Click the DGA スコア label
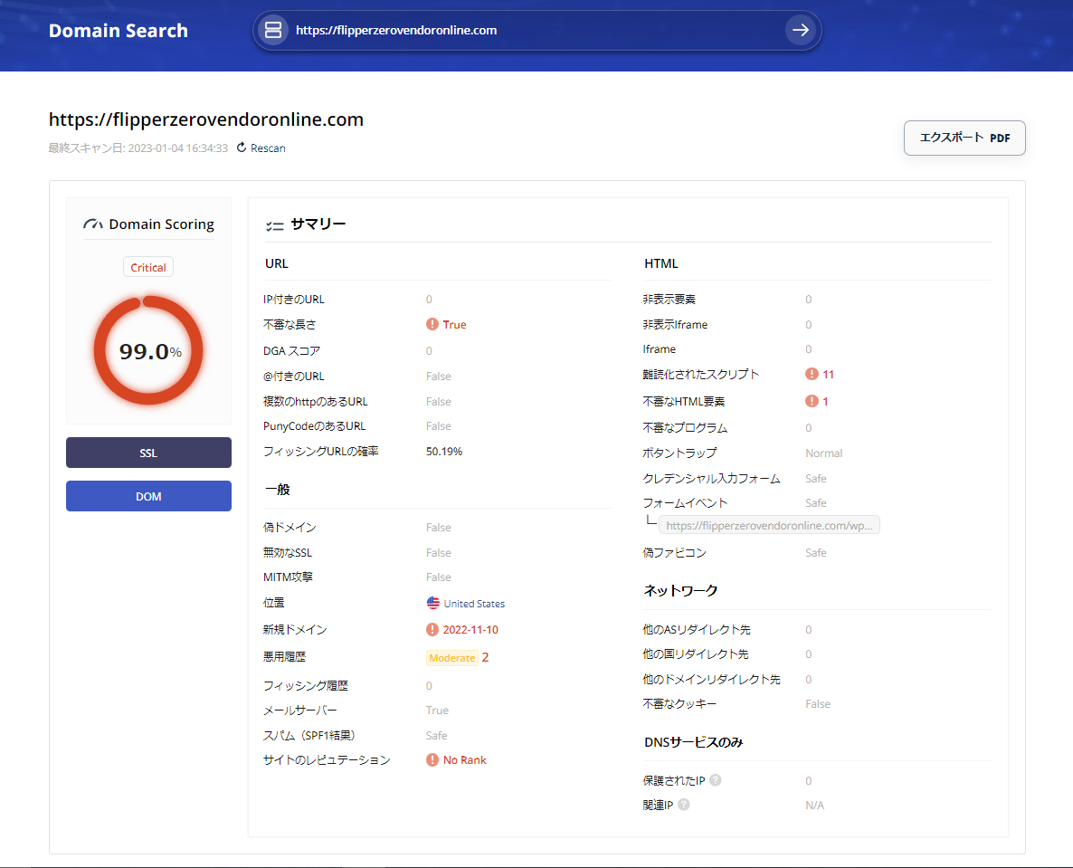 [x=291, y=351]
